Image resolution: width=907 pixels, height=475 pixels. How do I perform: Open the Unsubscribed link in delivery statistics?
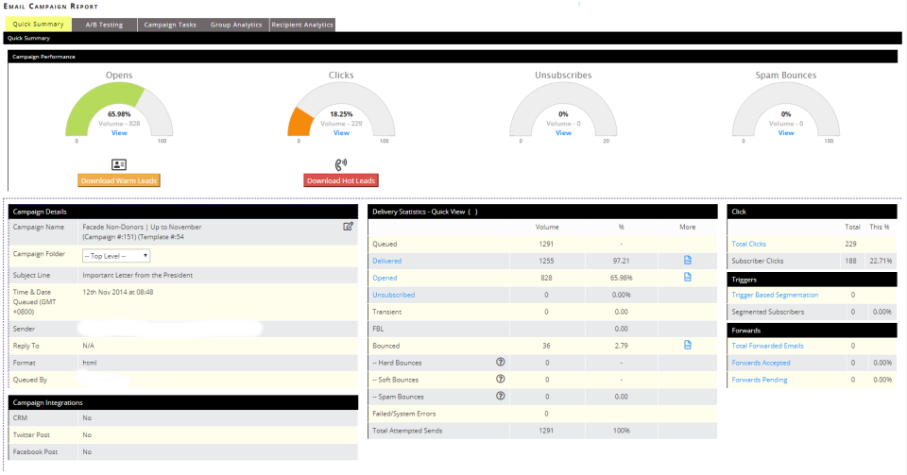pyautogui.click(x=393, y=295)
